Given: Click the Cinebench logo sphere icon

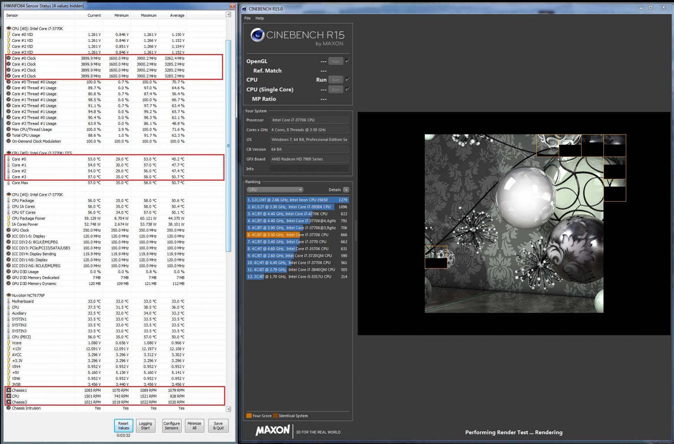Looking at the screenshot, I should 257,35.
